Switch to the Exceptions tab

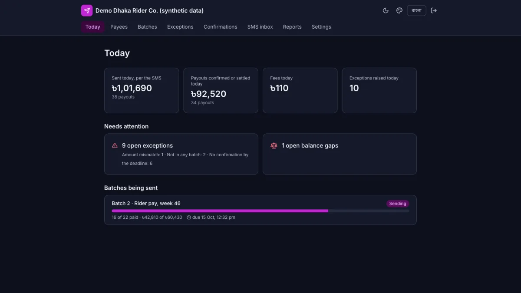pos(180,27)
